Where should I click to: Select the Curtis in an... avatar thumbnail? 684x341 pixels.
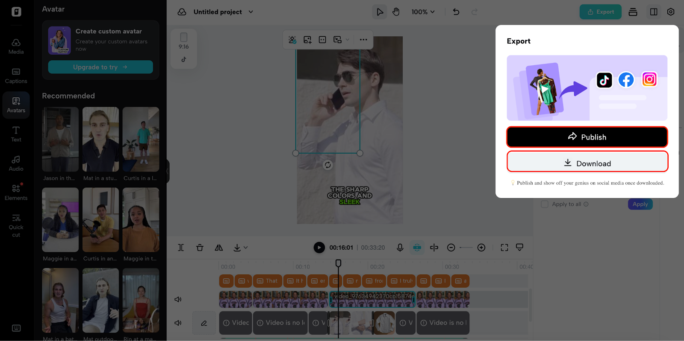point(100,220)
